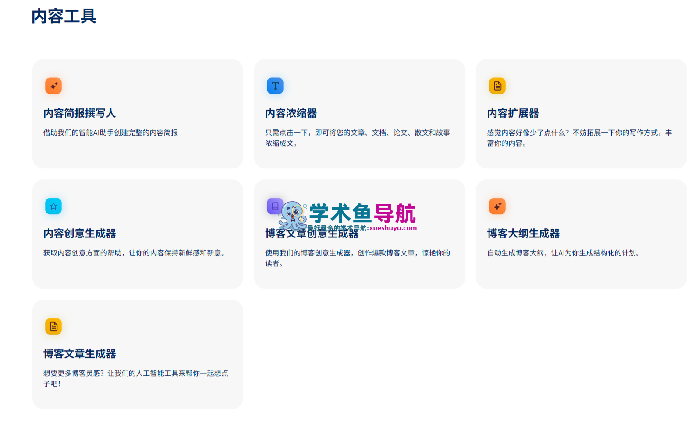The height and width of the screenshot is (433, 695).
Task: Open the 内容浓缩器 title link
Action: [x=291, y=113]
